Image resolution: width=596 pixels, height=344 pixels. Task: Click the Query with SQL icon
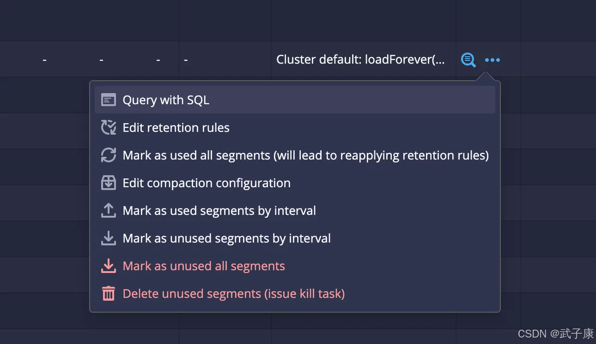pos(109,100)
